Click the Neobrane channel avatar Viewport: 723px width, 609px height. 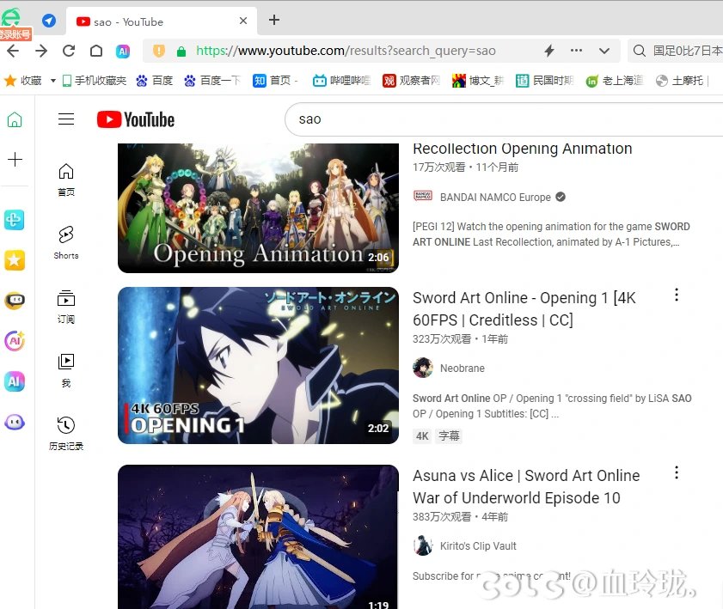(423, 368)
